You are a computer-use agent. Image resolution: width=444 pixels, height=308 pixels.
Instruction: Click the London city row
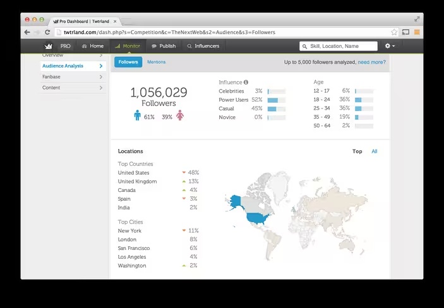(x=159, y=239)
